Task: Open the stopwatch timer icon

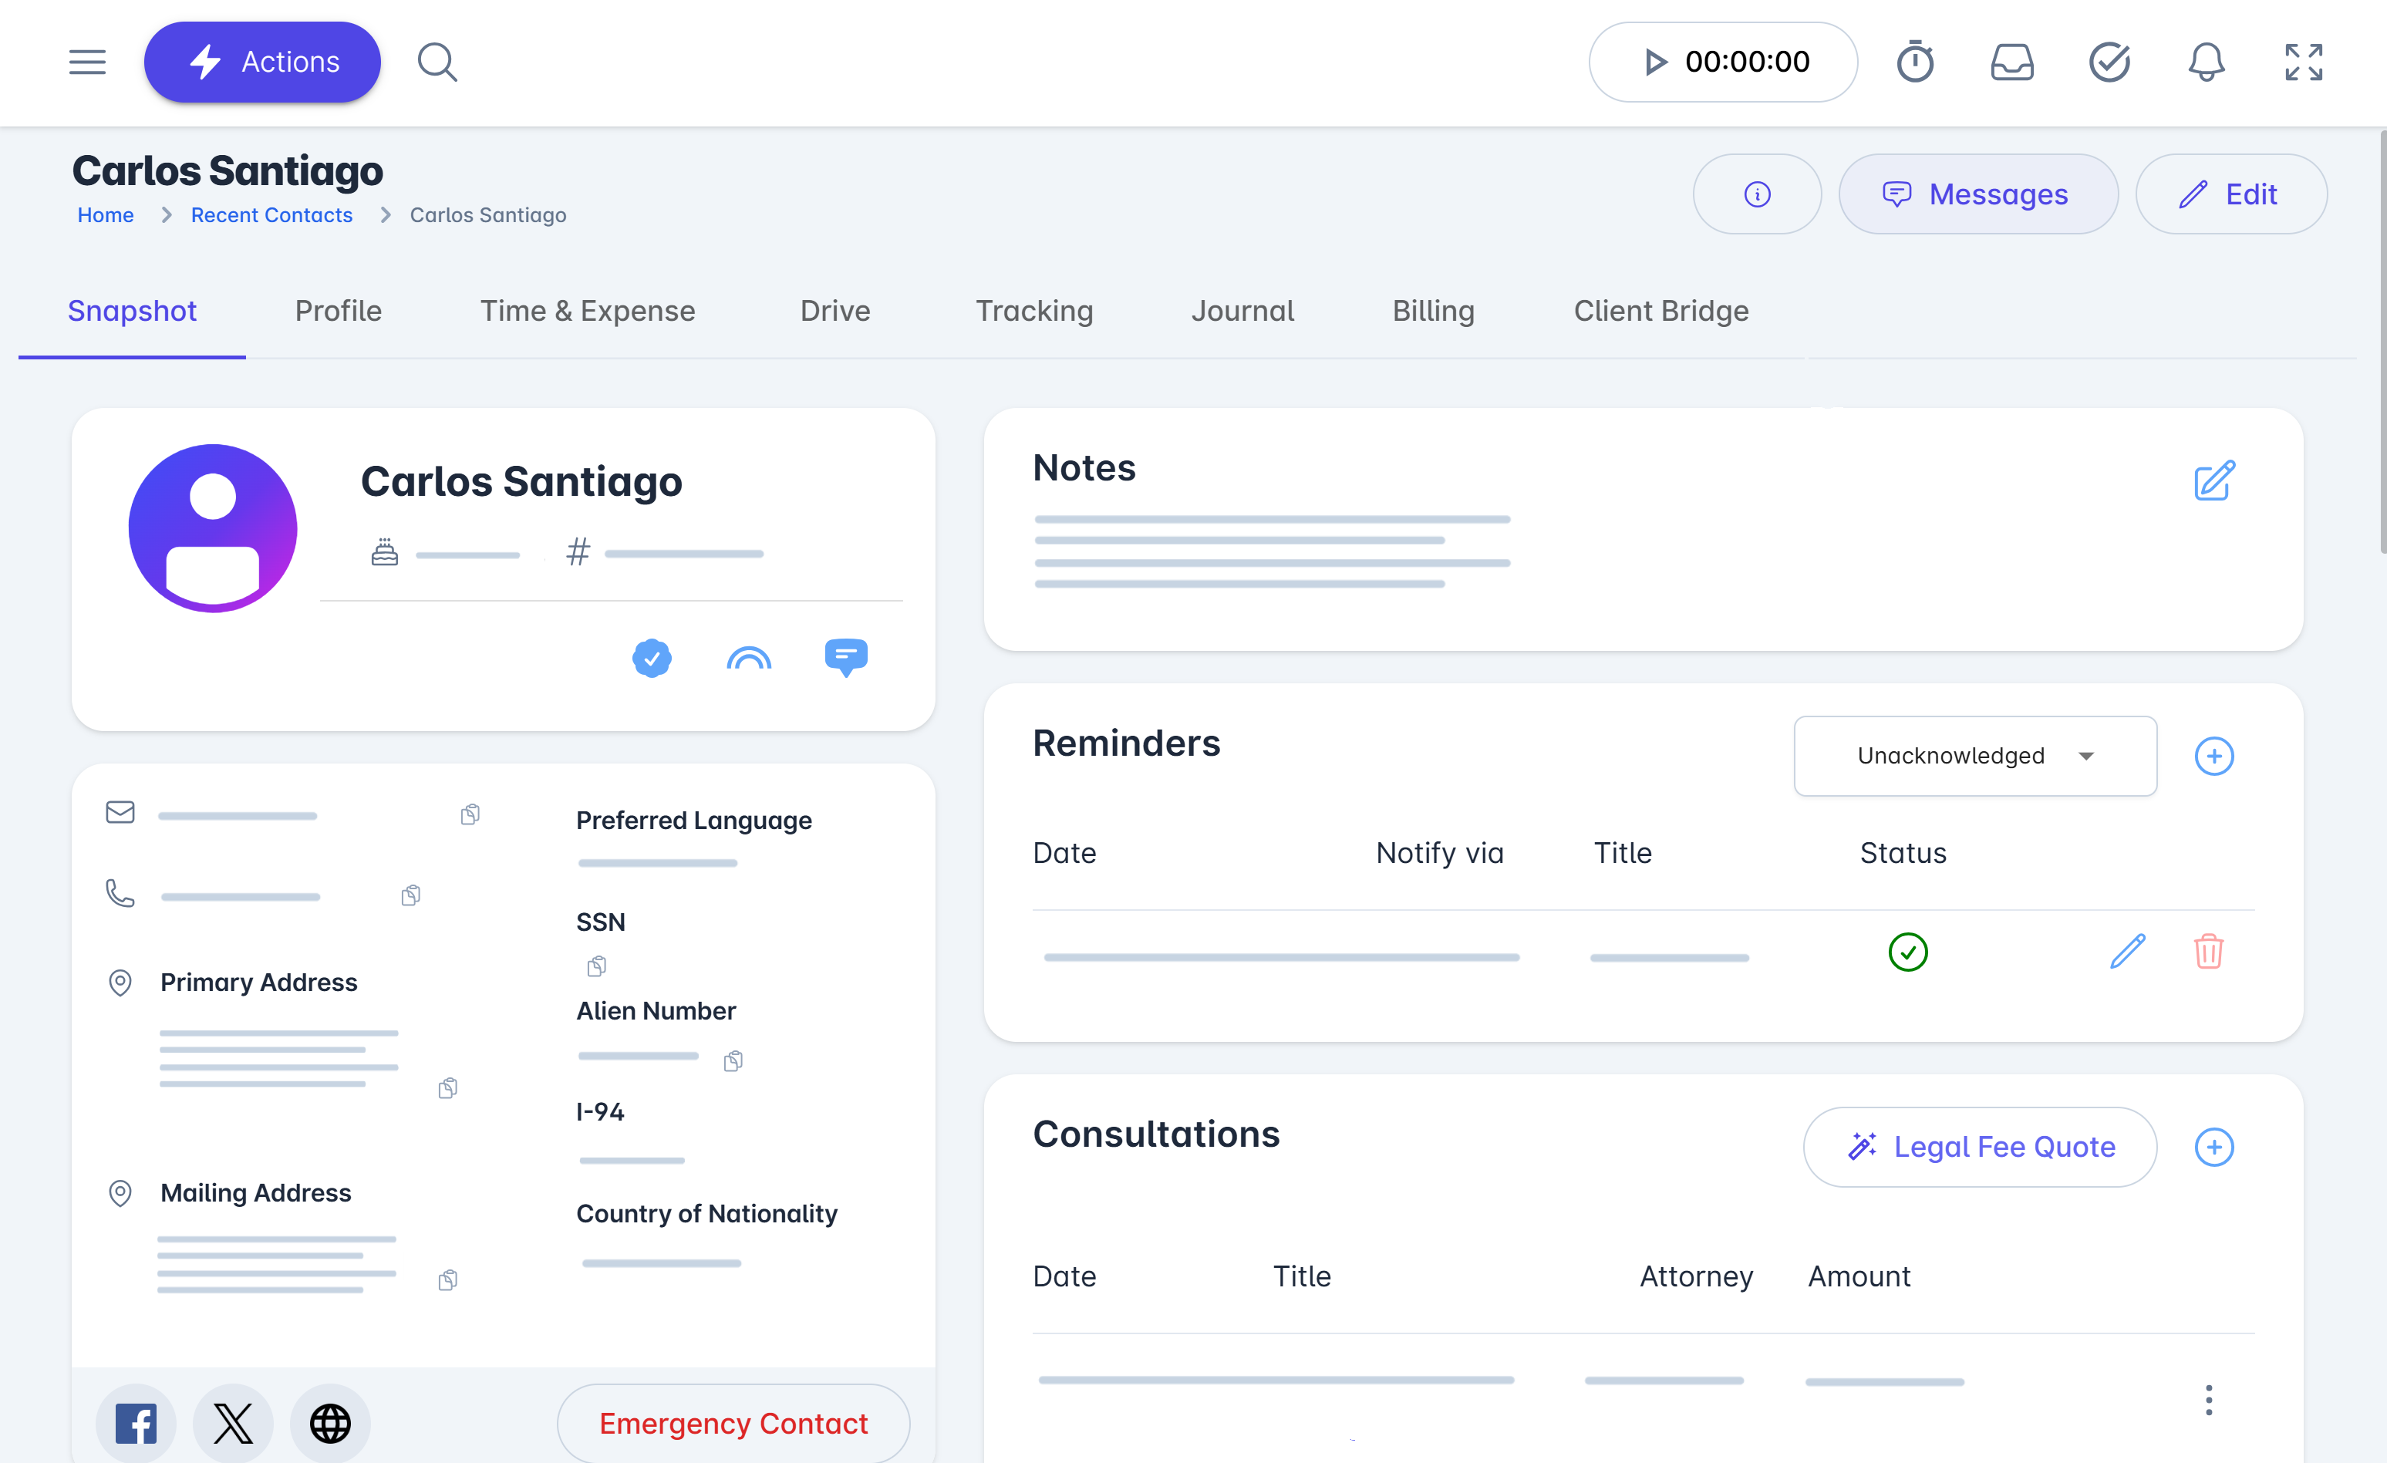Action: 1914,62
